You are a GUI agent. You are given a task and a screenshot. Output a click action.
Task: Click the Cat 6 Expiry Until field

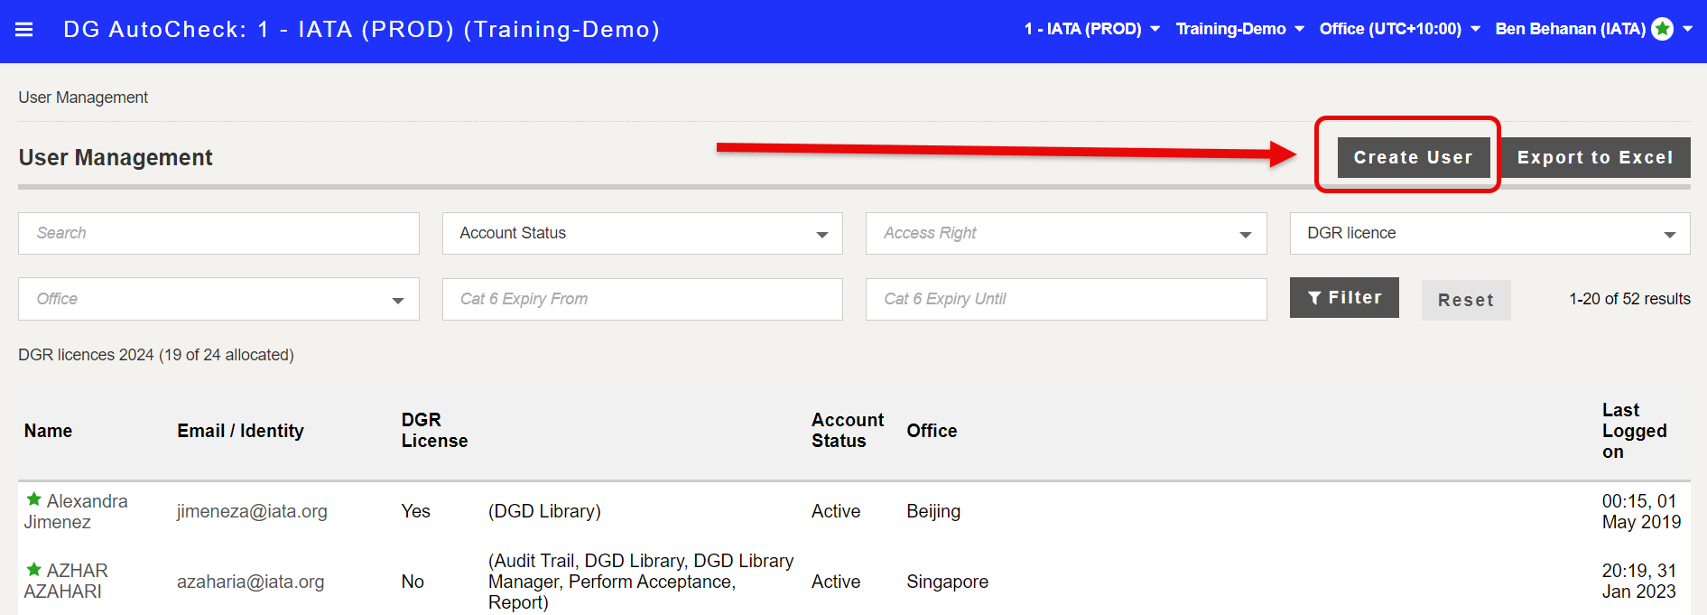1066,299
